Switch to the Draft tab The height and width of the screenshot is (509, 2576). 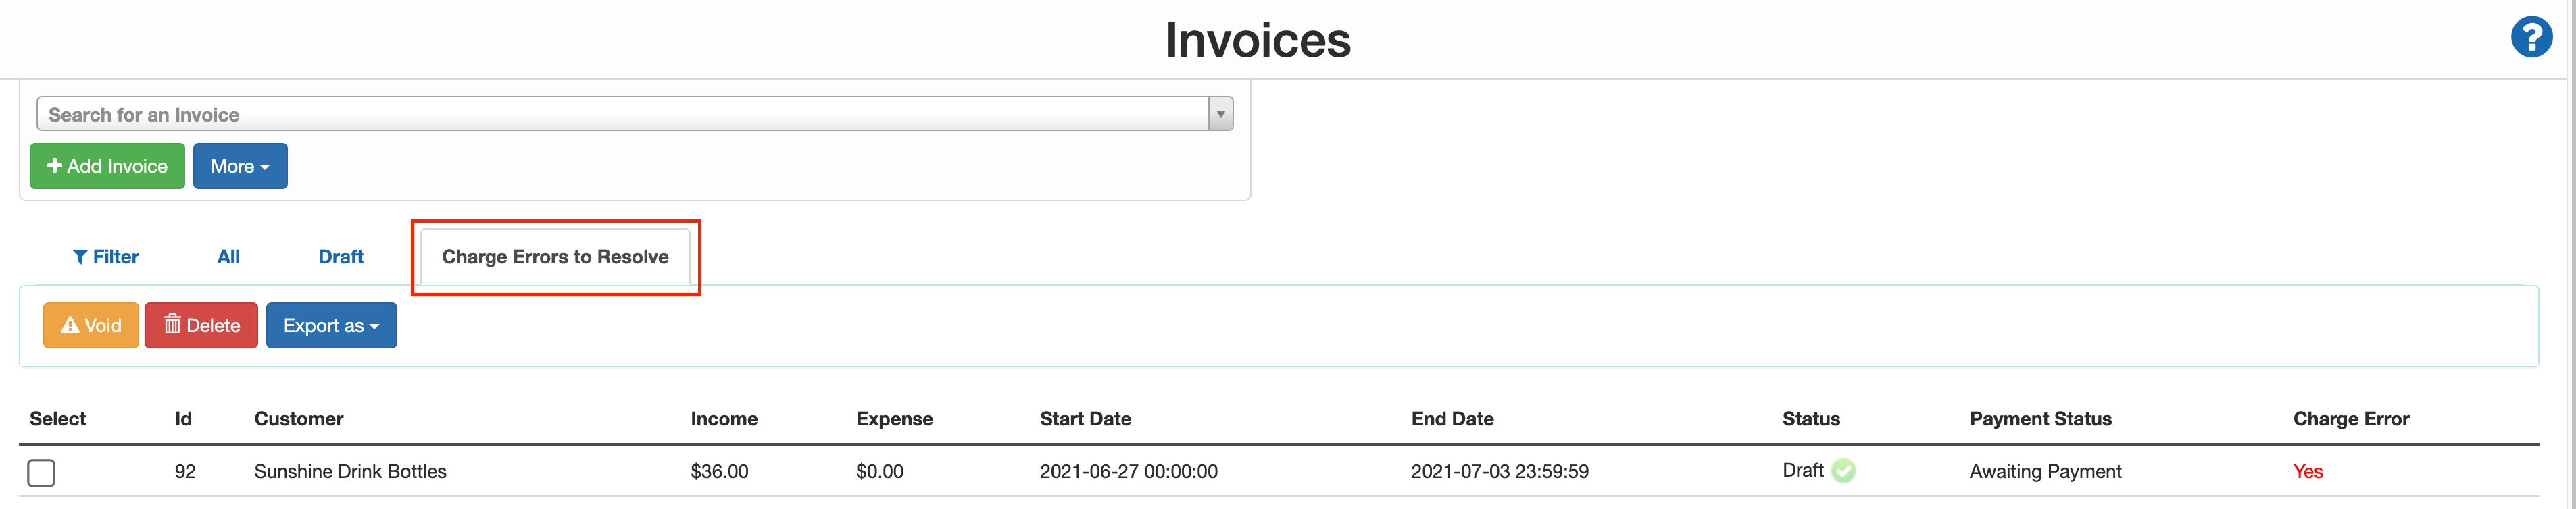click(340, 257)
